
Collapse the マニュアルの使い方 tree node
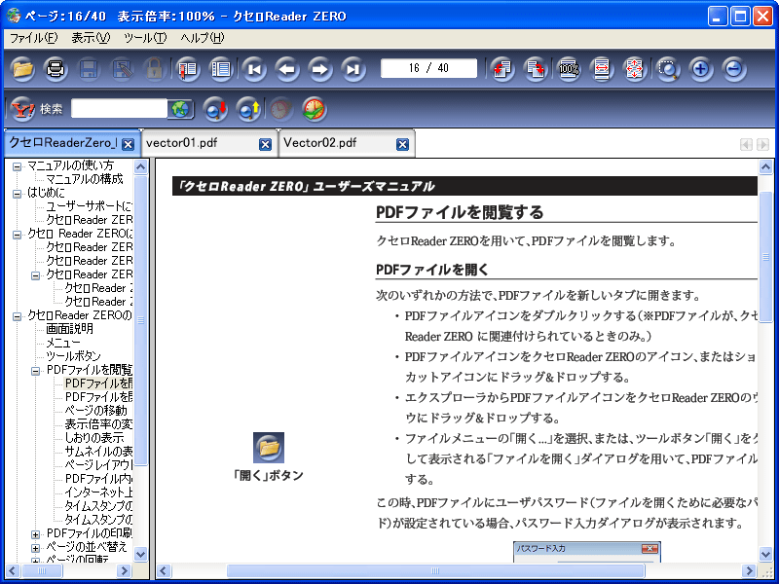point(17,166)
